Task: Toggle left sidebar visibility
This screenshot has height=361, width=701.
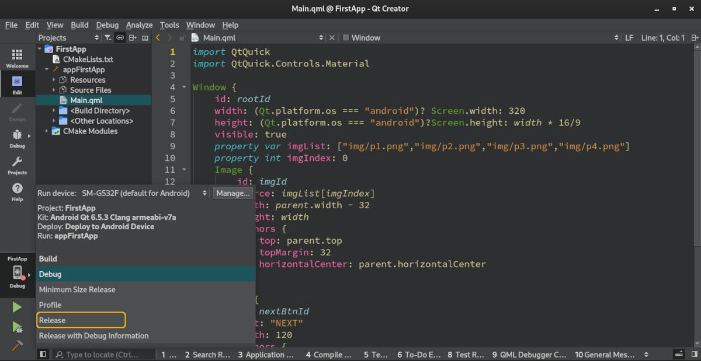Action: point(43,354)
